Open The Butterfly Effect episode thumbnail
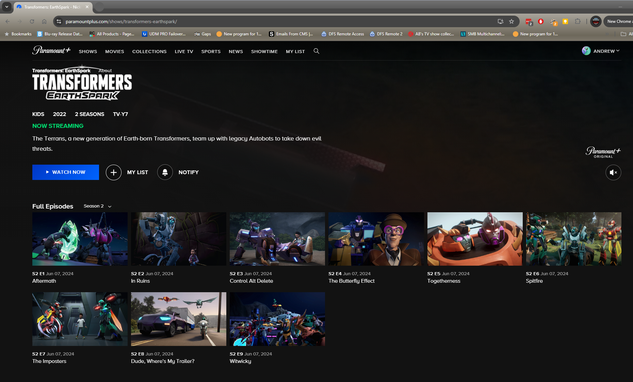633x382 pixels. pyautogui.click(x=376, y=239)
